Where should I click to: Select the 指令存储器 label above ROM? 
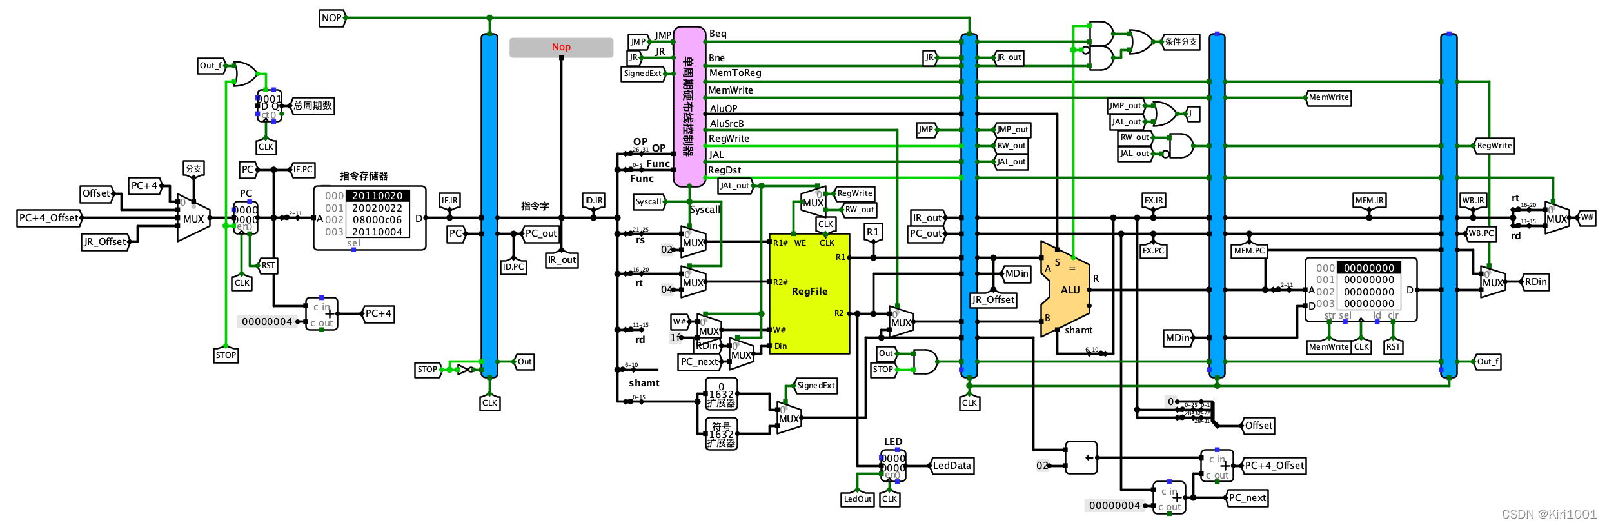pyautogui.click(x=364, y=176)
